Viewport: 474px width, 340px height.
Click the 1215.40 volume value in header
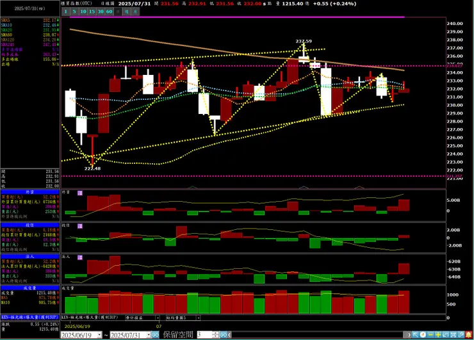(x=291, y=4)
